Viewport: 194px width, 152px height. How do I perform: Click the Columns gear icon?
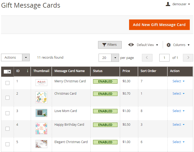pyautogui.click(x=169, y=45)
